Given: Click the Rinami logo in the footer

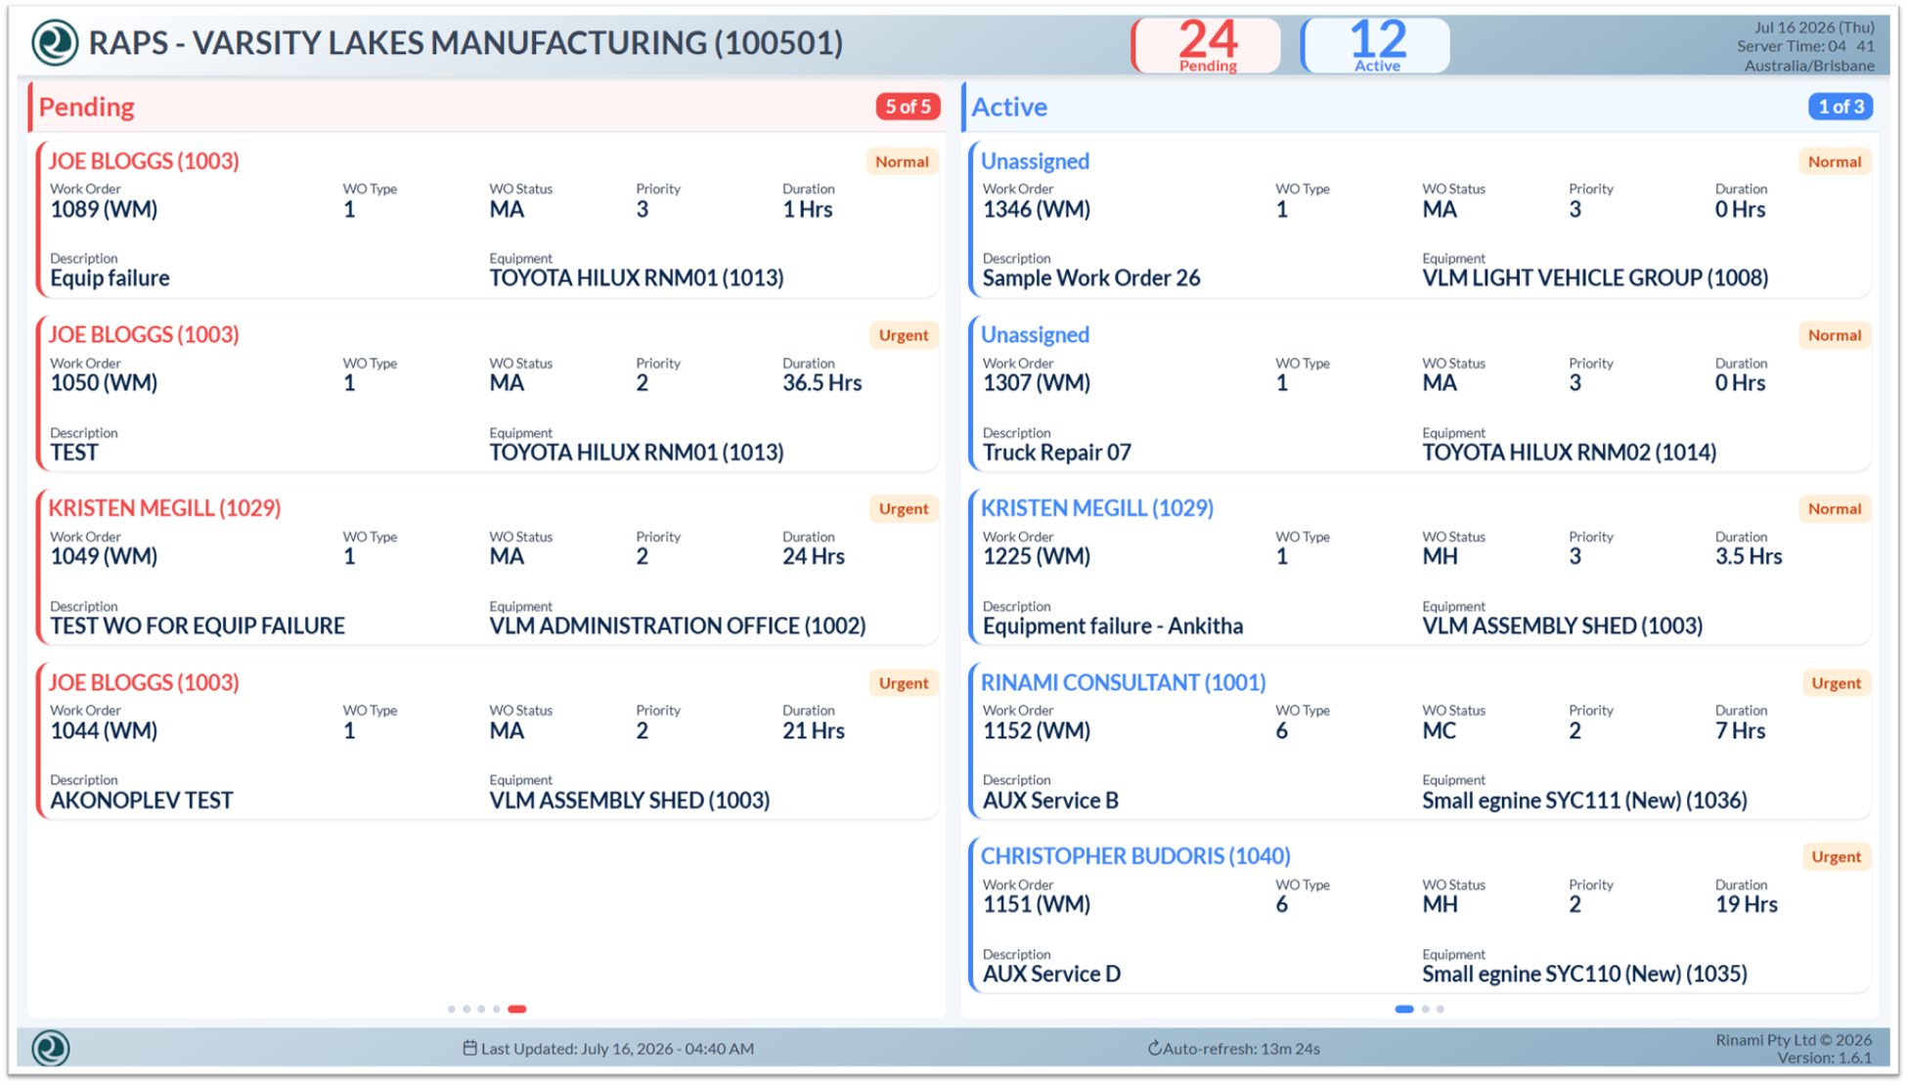Looking at the screenshot, I should [51, 1048].
